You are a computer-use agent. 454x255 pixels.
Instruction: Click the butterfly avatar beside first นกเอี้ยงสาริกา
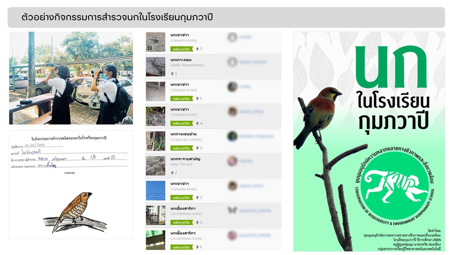coord(232,210)
